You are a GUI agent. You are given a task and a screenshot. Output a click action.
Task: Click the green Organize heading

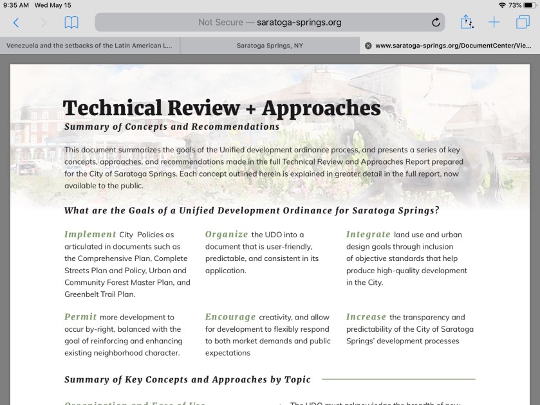[x=227, y=235]
